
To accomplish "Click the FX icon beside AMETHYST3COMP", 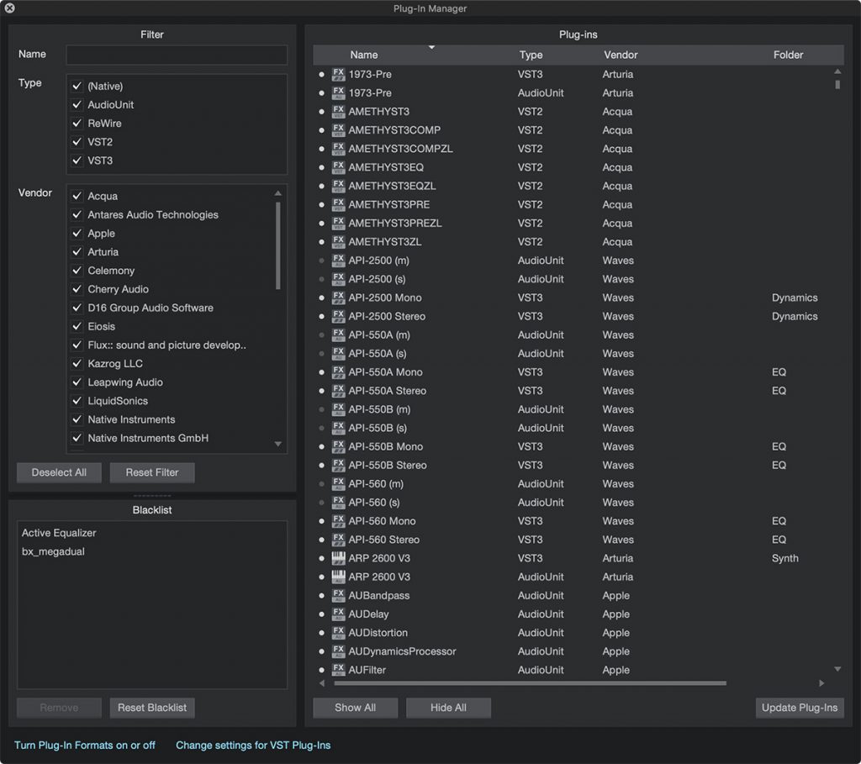I will pyautogui.click(x=338, y=130).
